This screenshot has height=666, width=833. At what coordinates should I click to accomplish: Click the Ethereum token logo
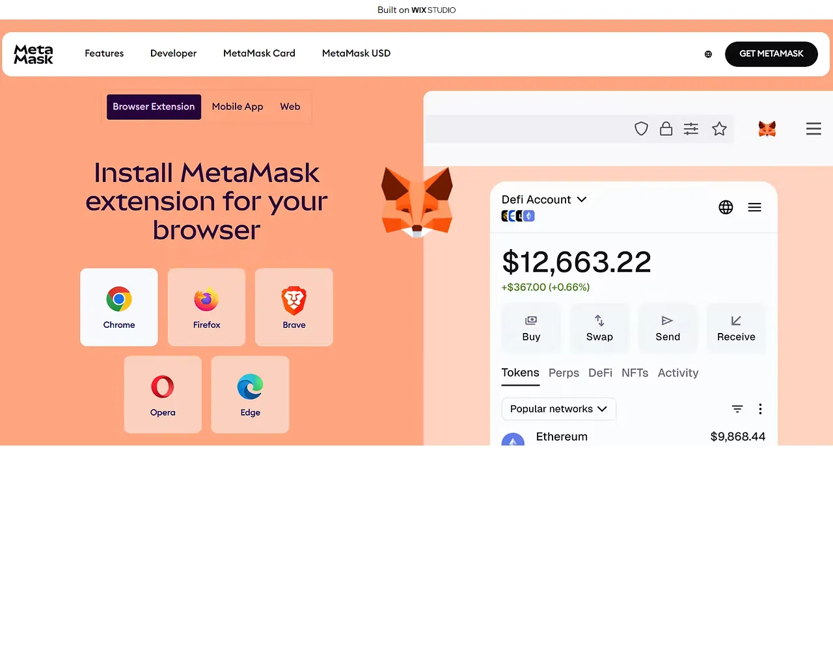click(x=513, y=440)
